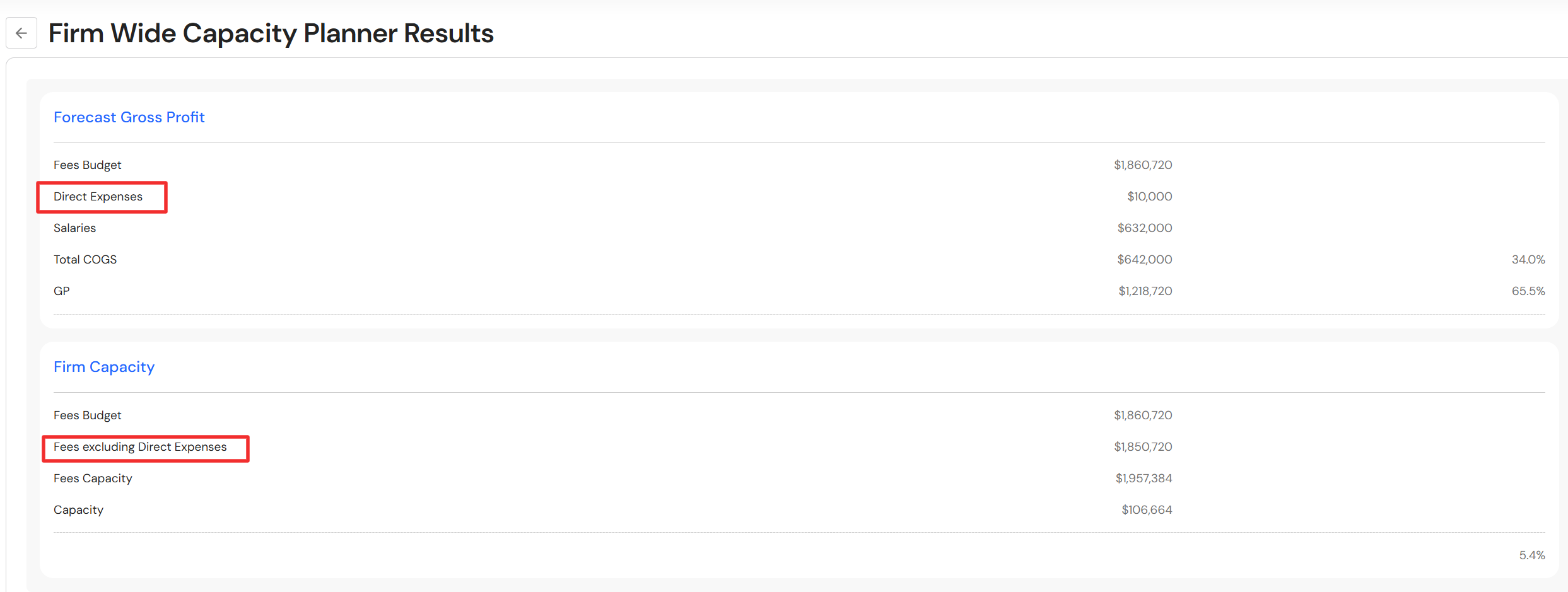The width and height of the screenshot is (1568, 592).
Task: Click the Forecast Gross Profit heading
Action: coord(129,117)
